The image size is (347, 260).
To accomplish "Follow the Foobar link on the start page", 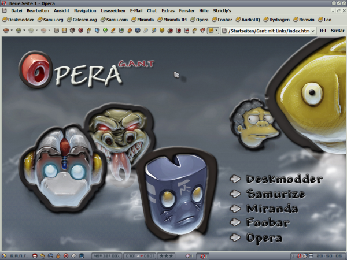I will point(268,222).
